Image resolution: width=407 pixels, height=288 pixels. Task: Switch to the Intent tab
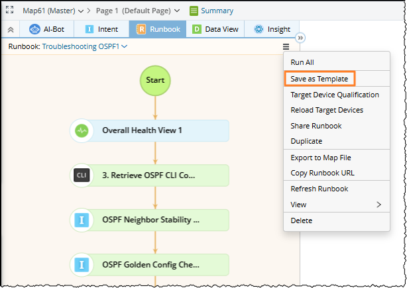coord(101,29)
